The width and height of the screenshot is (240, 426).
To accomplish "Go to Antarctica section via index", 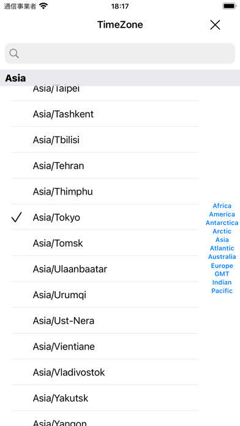I will [222, 223].
